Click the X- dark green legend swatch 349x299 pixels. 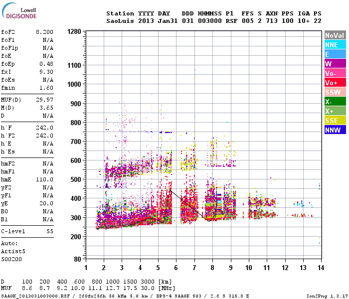click(x=335, y=102)
